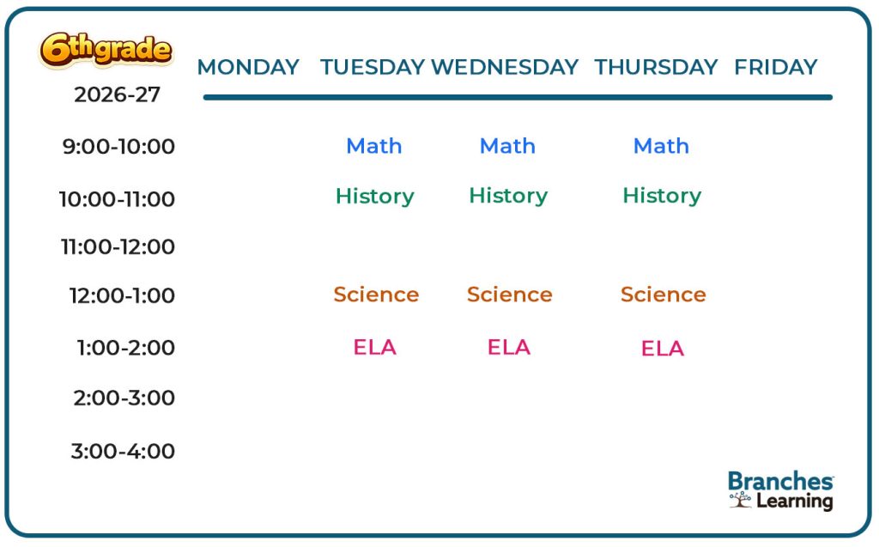Select the FRIDAY column header

click(775, 67)
